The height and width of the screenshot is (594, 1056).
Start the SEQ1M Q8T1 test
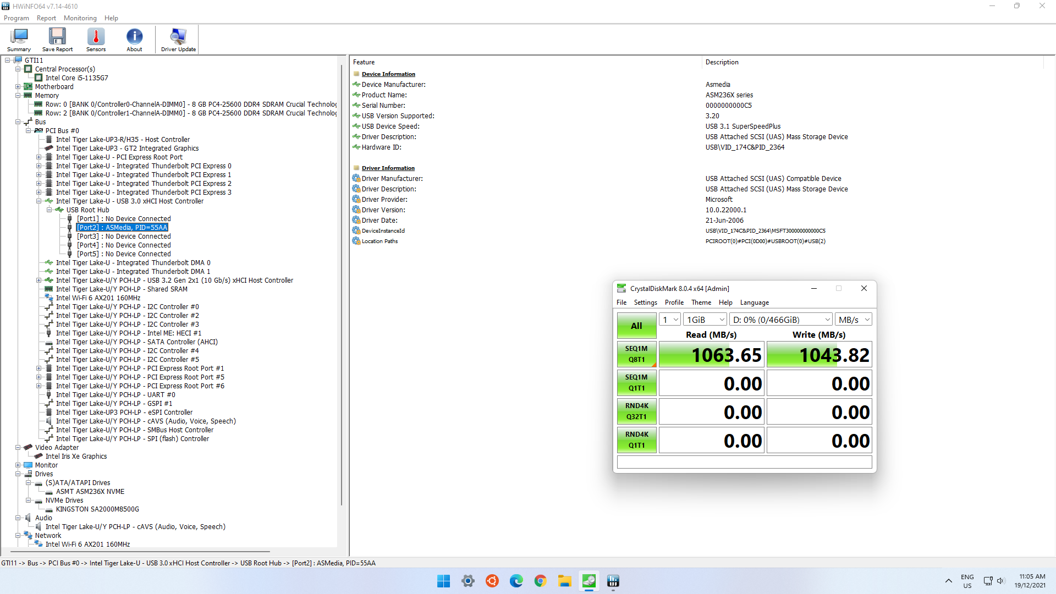(x=637, y=354)
